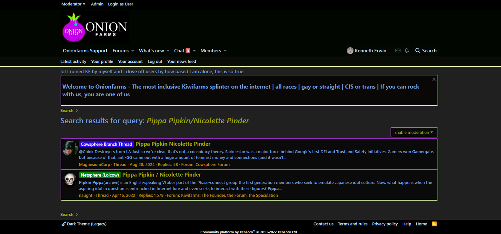Image resolution: width=501 pixels, height=234 pixels.
Task: Open the naught username link
Action: (86, 195)
